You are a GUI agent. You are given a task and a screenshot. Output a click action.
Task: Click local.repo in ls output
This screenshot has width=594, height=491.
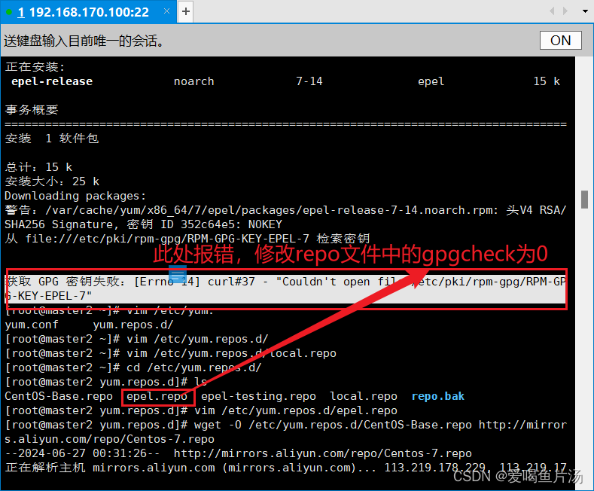click(364, 396)
